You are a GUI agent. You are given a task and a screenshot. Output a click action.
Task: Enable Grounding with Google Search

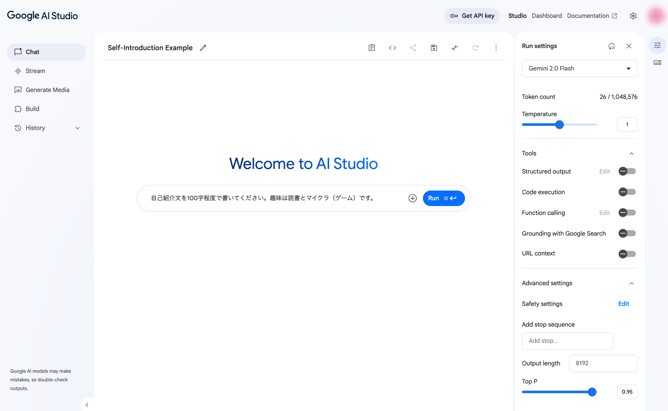pos(627,233)
